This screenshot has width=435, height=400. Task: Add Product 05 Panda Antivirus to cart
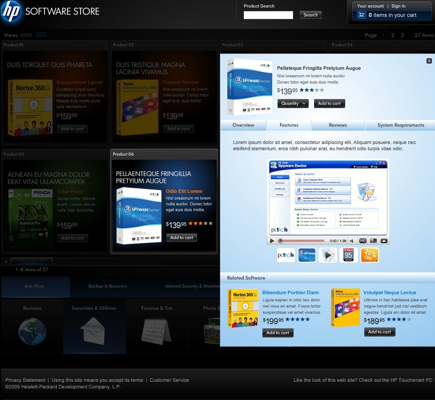click(72, 238)
